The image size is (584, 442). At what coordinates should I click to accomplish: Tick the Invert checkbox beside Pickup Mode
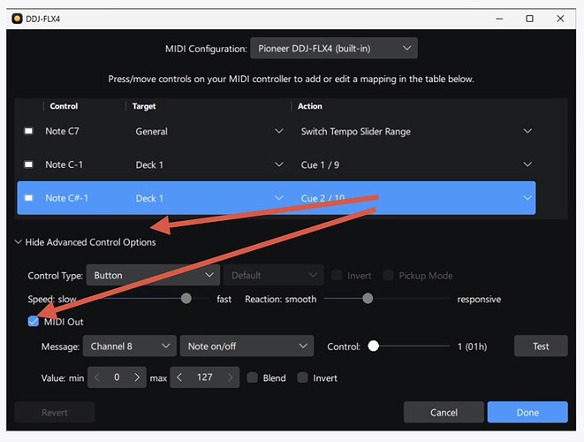[337, 276]
